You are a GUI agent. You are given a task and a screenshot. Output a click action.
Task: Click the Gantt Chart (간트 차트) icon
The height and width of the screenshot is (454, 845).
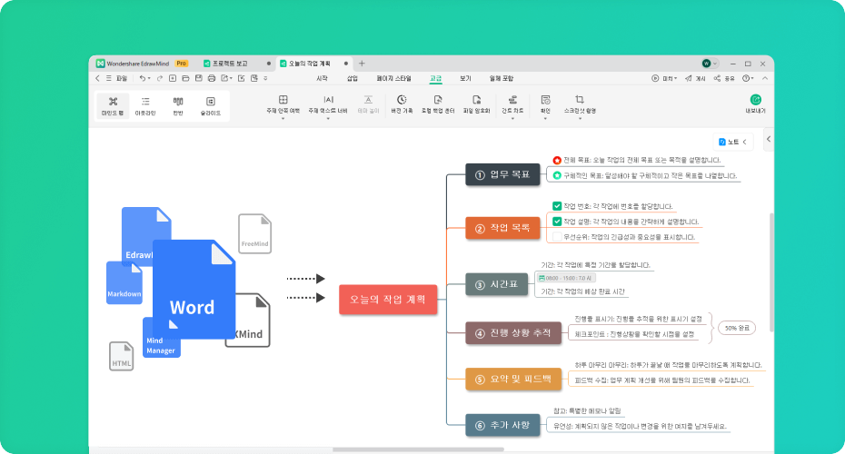click(x=512, y=100)
